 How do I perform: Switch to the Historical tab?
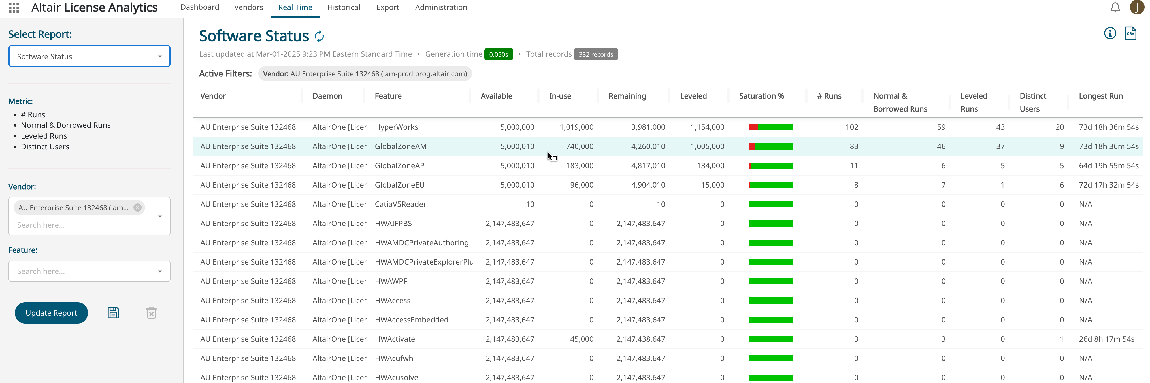pos(343,8)
